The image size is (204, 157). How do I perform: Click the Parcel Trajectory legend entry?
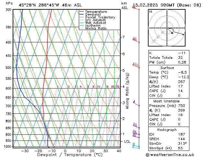97,17
